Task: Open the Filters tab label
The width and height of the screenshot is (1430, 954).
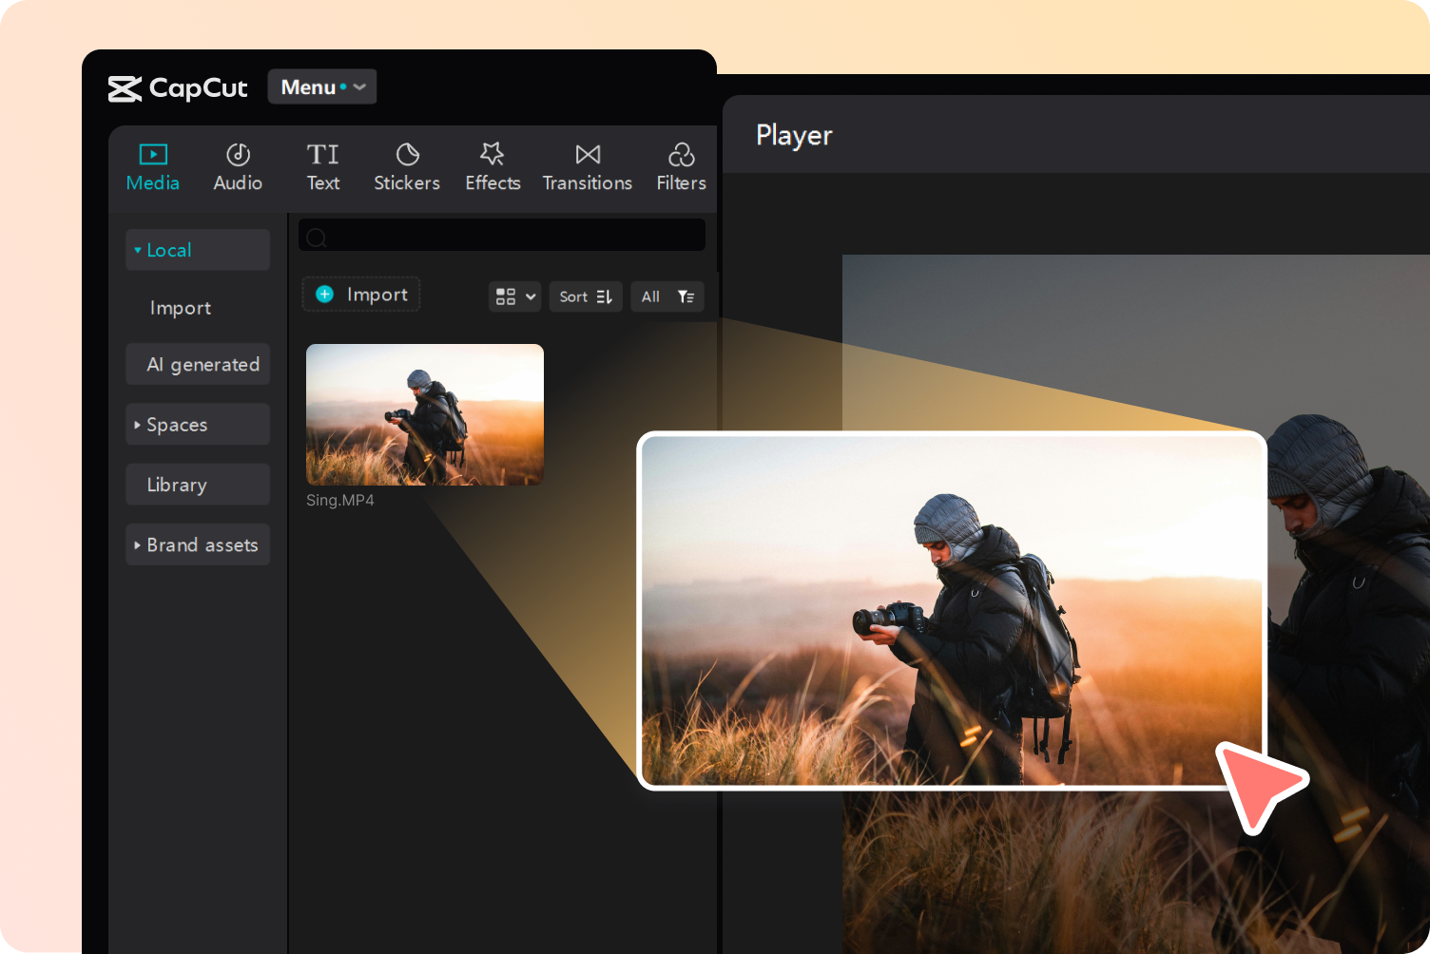Action: pyautogui.click(x=681, y=182)
